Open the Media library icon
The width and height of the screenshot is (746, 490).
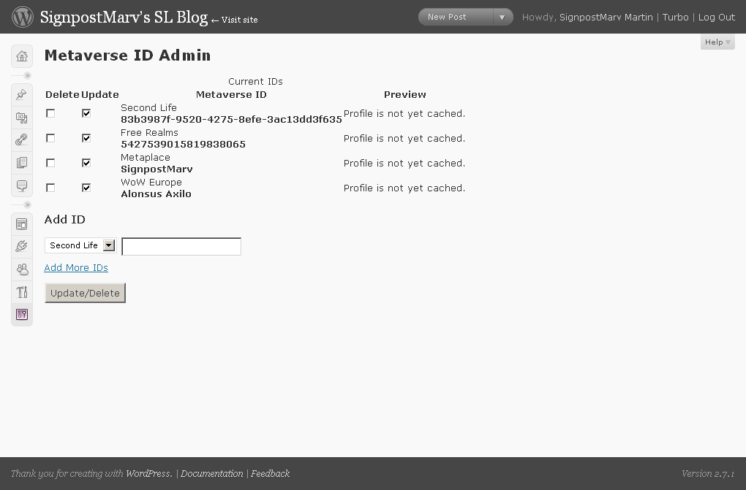[21, 117]
